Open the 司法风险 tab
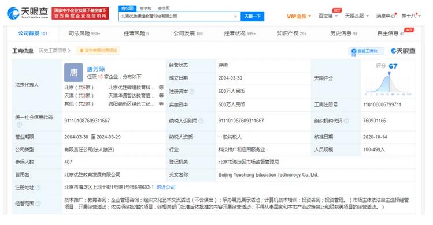 (84, 33)
